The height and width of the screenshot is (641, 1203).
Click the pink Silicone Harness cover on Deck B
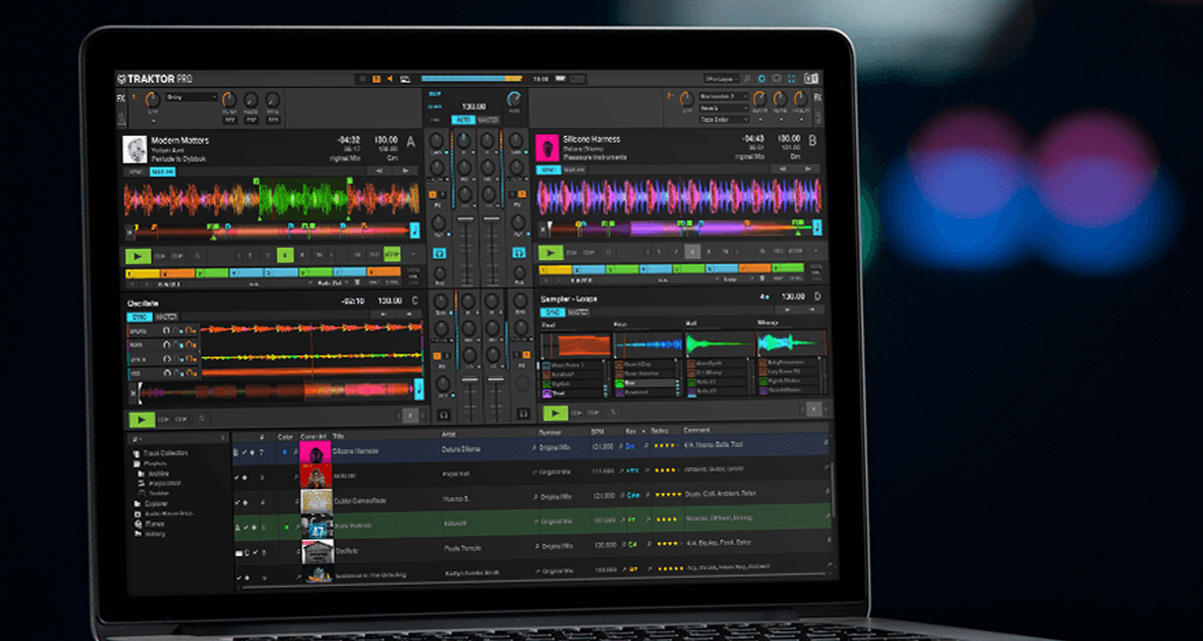tap(547, 149)
